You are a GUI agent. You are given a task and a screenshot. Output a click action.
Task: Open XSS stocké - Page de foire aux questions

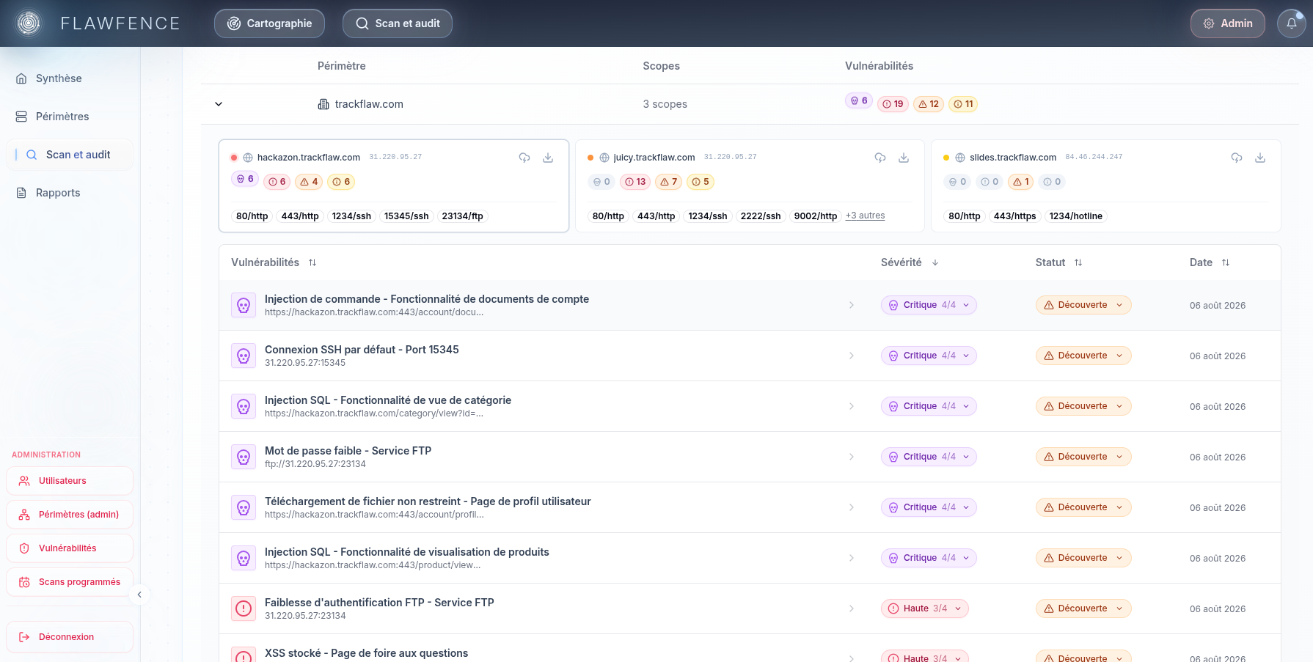click(366, 653)
